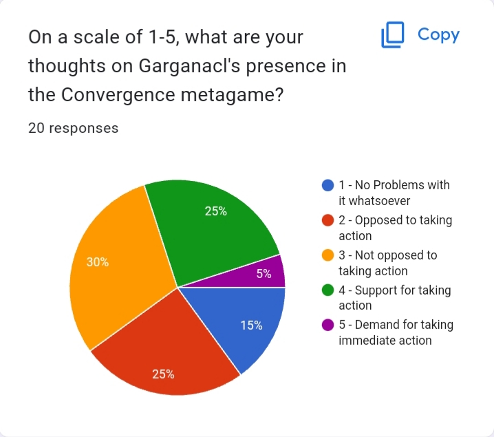This screenshot has height=437, width=494.
Task: Click legend label 'Support for taking action'
Action: (x=395, y=298)
